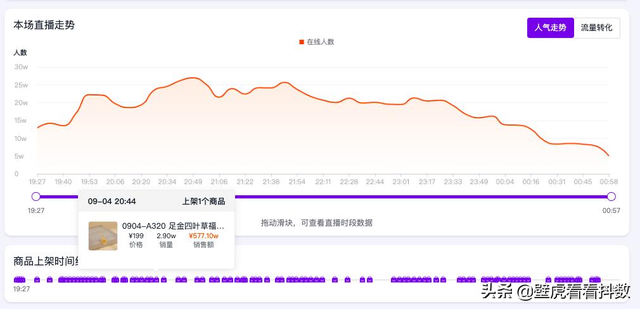The width and height of the screenshot is (640, 309).
Task: Click the 15w y-axis label
Action: point(21,121)
